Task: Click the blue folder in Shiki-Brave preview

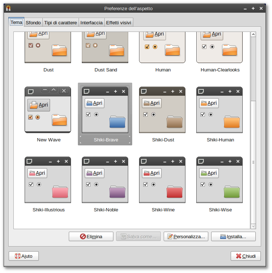Action: point(117,122)
